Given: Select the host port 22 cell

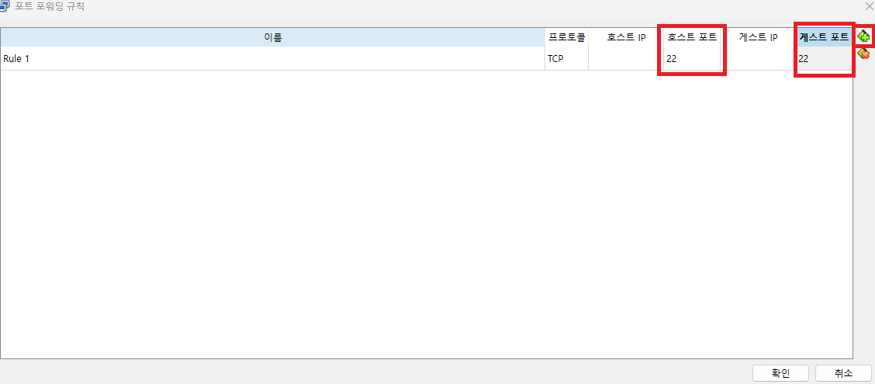Looking at the screenshot, I should point(692,58).
